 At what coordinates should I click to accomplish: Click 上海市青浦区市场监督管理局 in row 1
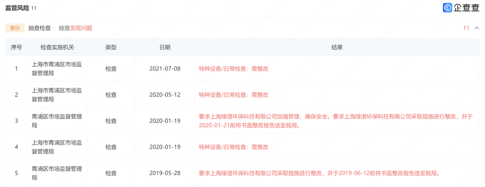(57, 69)
